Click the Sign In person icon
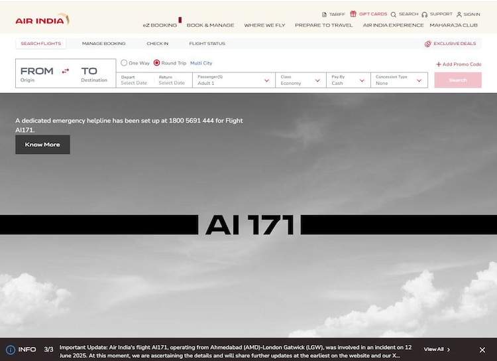This screenshot has height=361, width=497. [459, 14]
